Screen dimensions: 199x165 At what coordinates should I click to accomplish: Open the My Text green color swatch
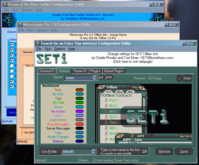(x=80, y=103)
